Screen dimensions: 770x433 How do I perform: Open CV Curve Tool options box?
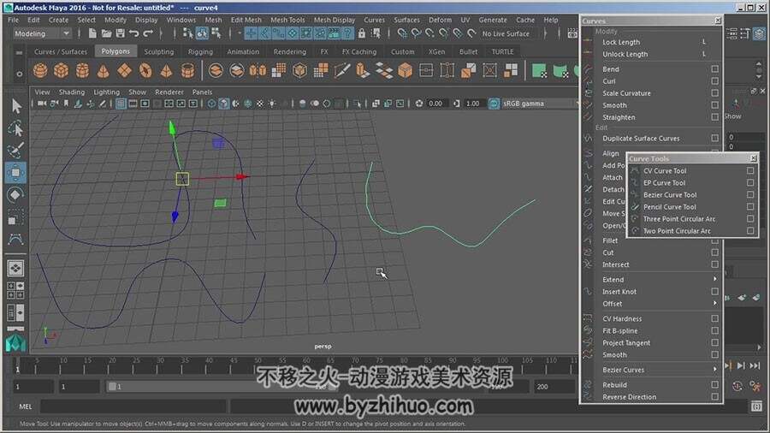click(x=749, y=170)
